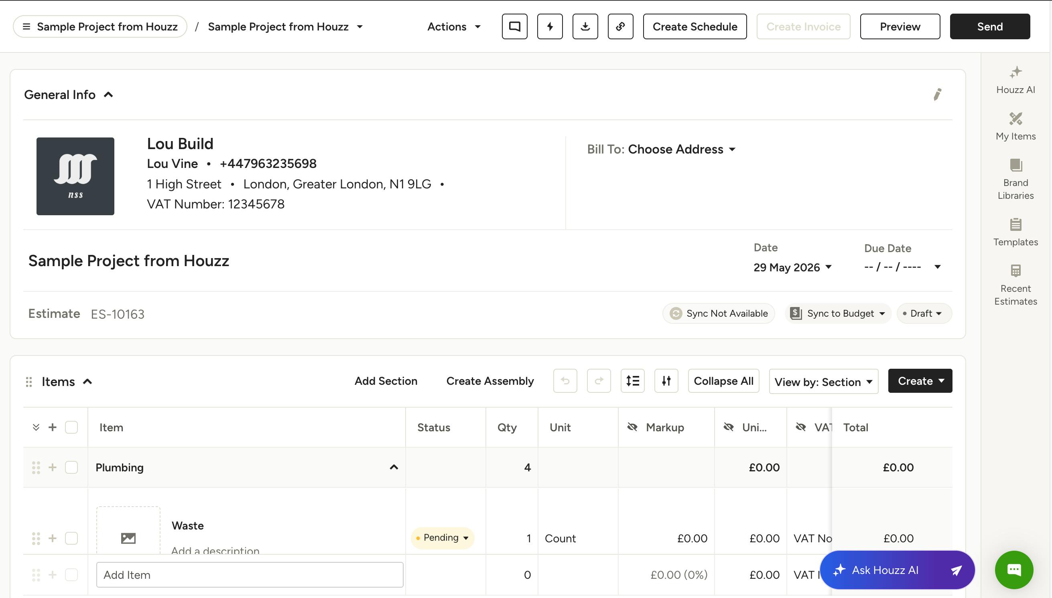This screenshot has width=1052, height=598.
Task: Send the estimate
Action: 989,26
